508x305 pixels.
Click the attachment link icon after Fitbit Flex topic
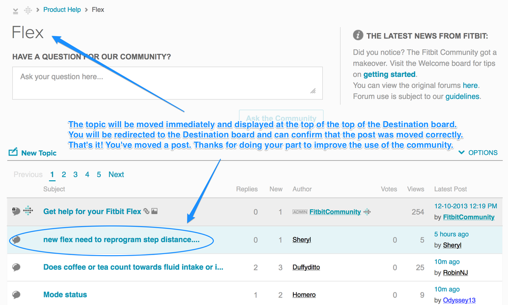tap(147, 211)
